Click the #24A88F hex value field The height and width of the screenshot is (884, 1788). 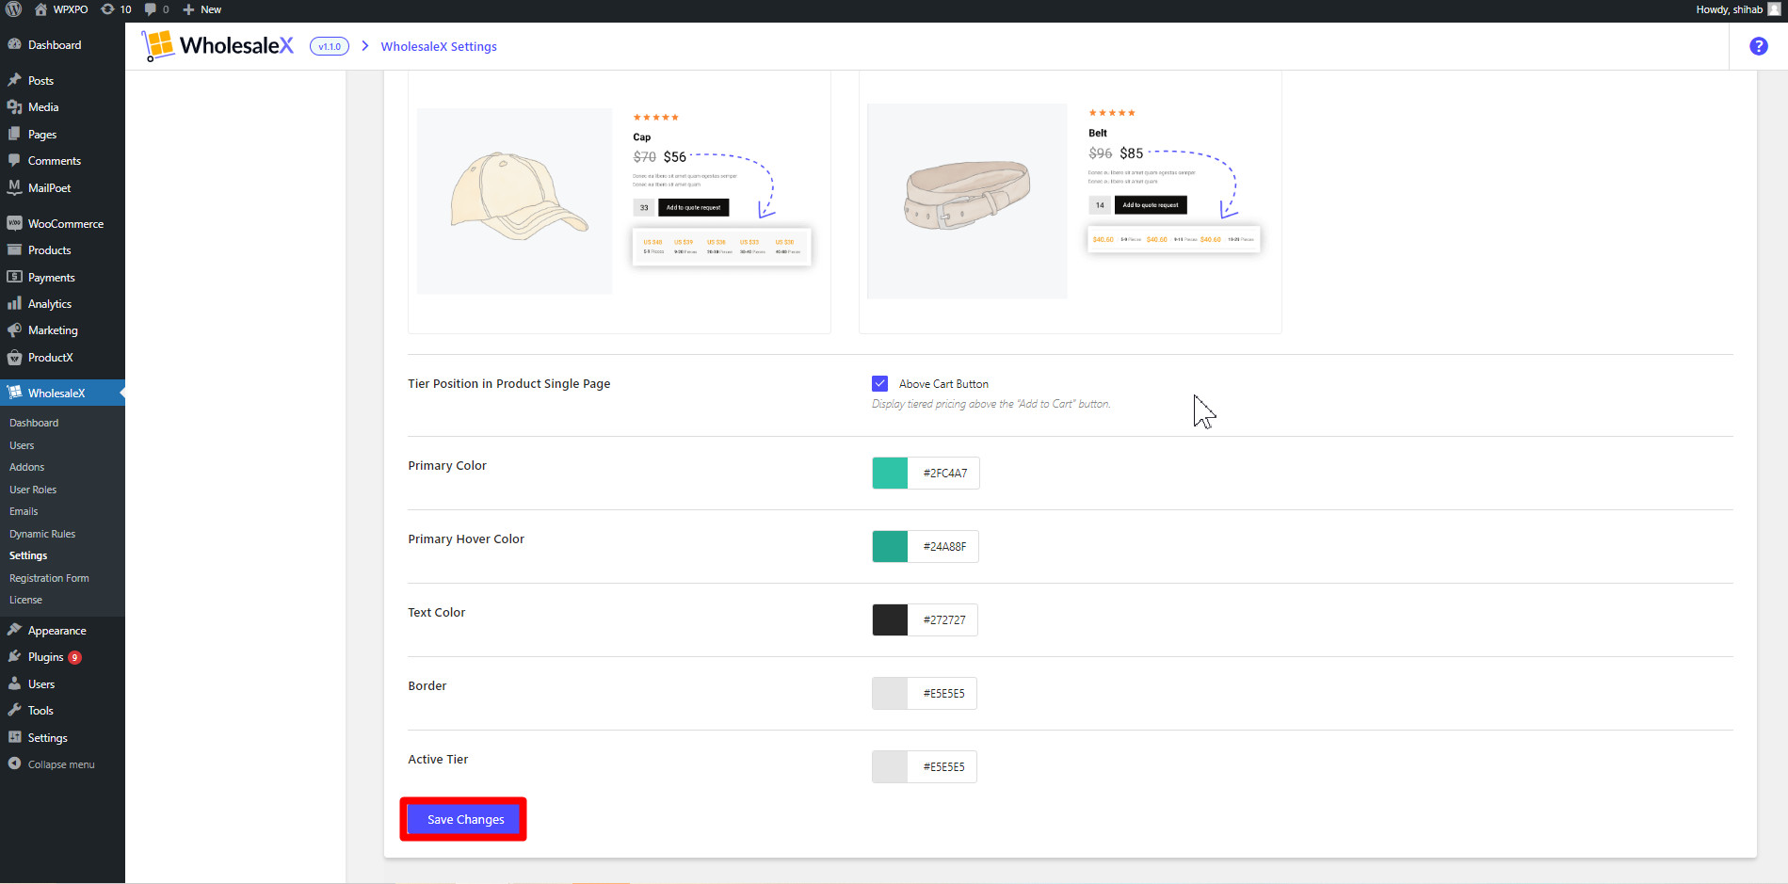943,546
